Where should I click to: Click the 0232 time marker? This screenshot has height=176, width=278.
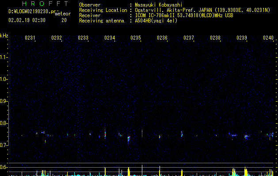pyautogui.click(x=57, y=37)
